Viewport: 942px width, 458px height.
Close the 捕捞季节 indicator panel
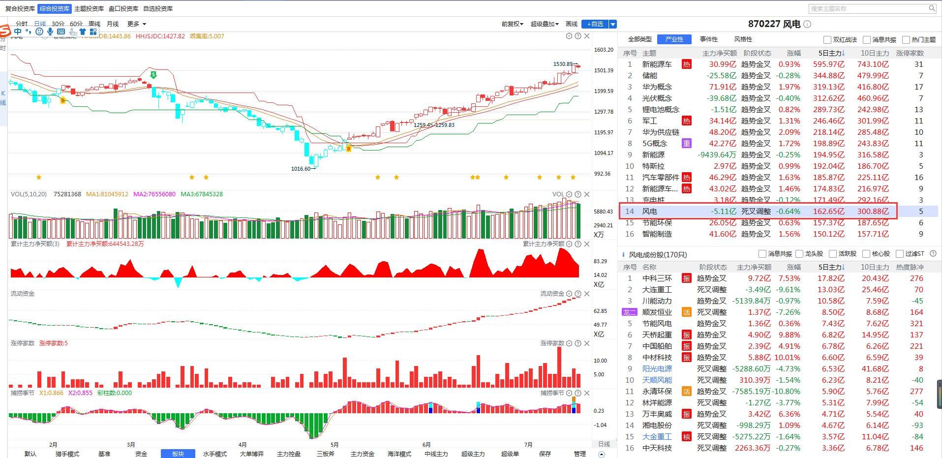[x=587, y=393]
